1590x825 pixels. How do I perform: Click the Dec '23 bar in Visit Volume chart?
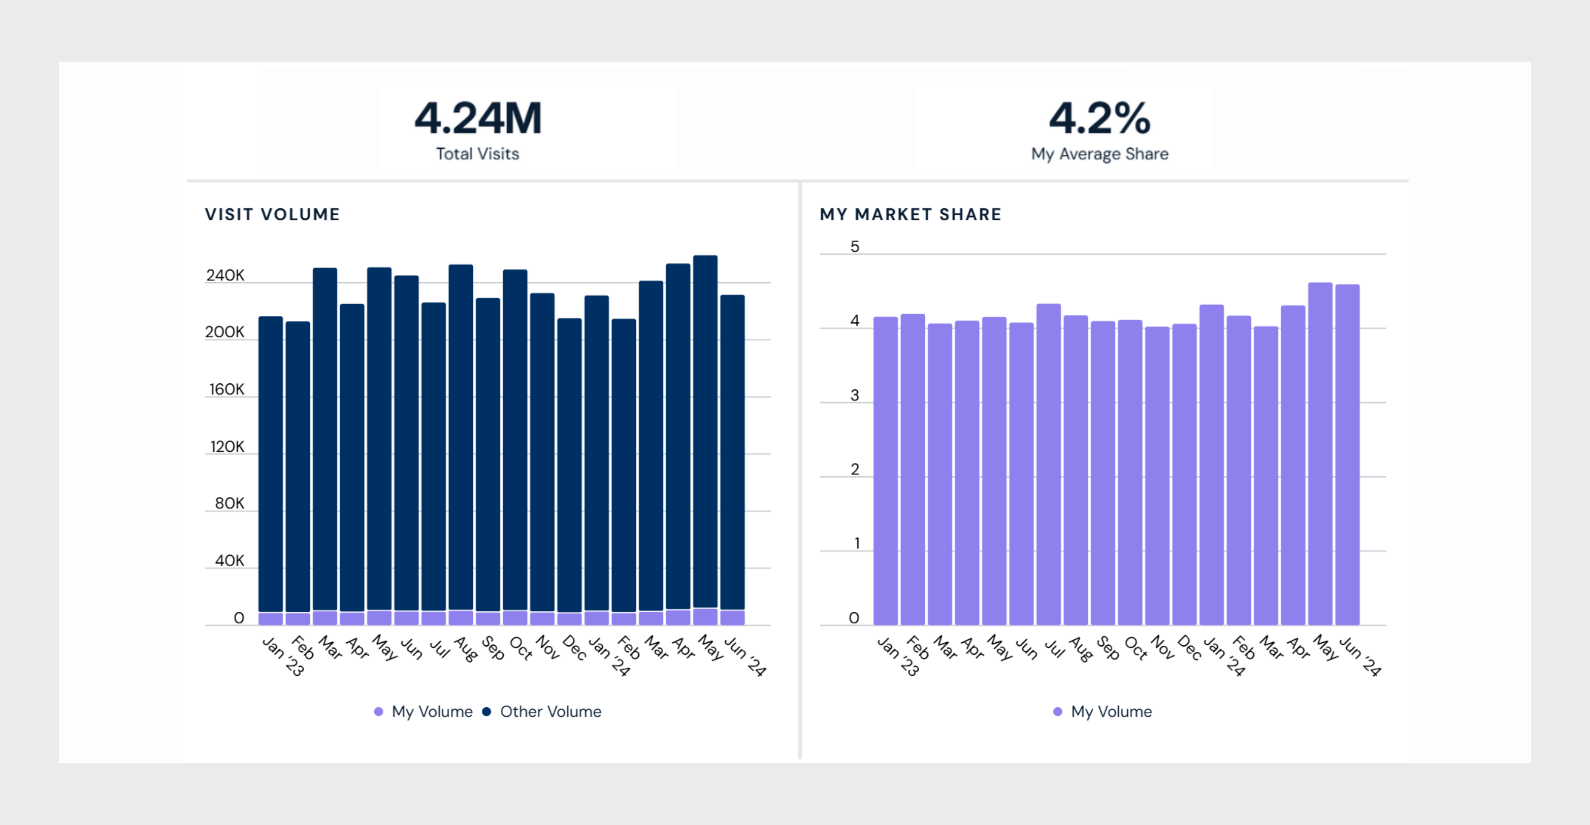coord(569,472)
